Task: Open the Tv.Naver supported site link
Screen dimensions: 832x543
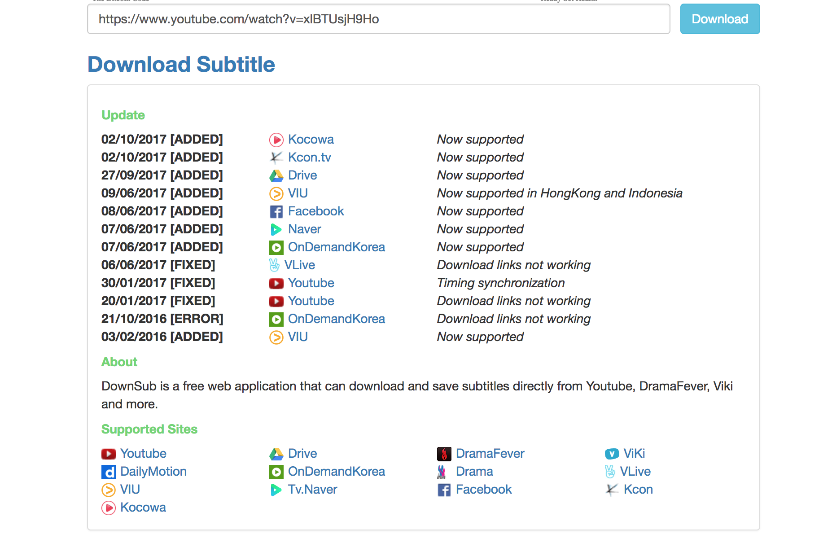Action: [x=312, y=489]
